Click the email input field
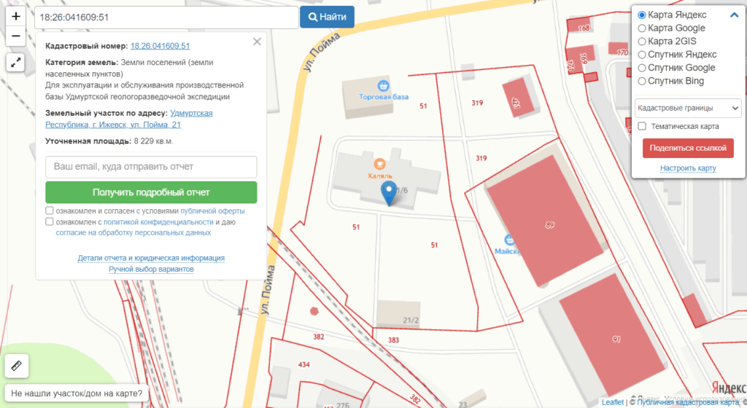 pyautogui.click(x=151, y=167)
